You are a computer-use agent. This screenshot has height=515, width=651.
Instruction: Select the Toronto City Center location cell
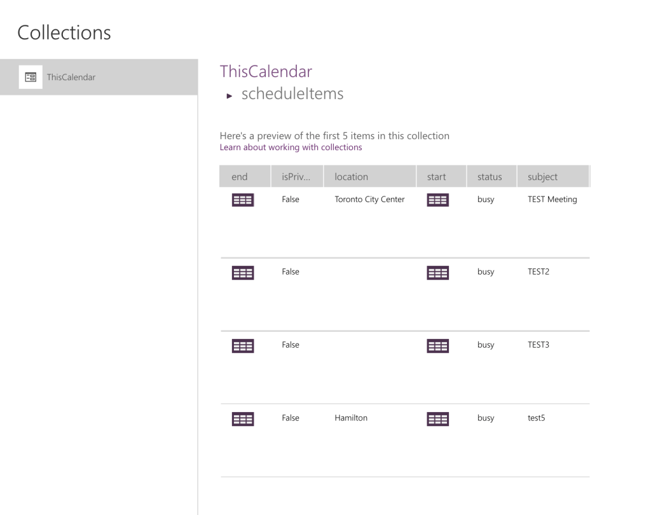point(369,200)
